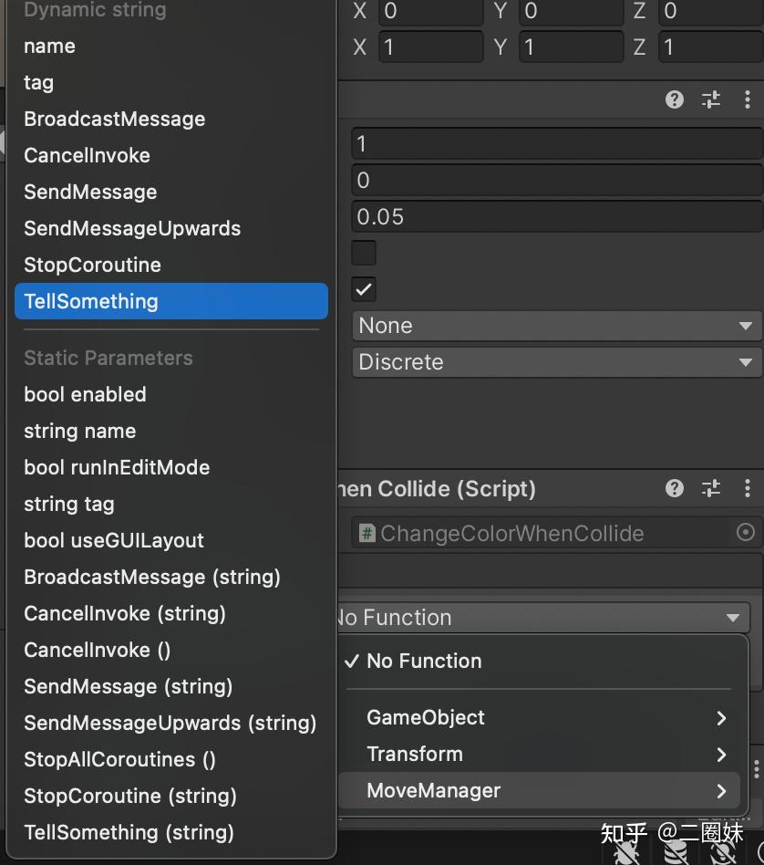The width and height of the screenshot is (764, 865).
Task: Click object picker circle beside ChangeColorWhenCollide
Action: click(x=745, y=532)
